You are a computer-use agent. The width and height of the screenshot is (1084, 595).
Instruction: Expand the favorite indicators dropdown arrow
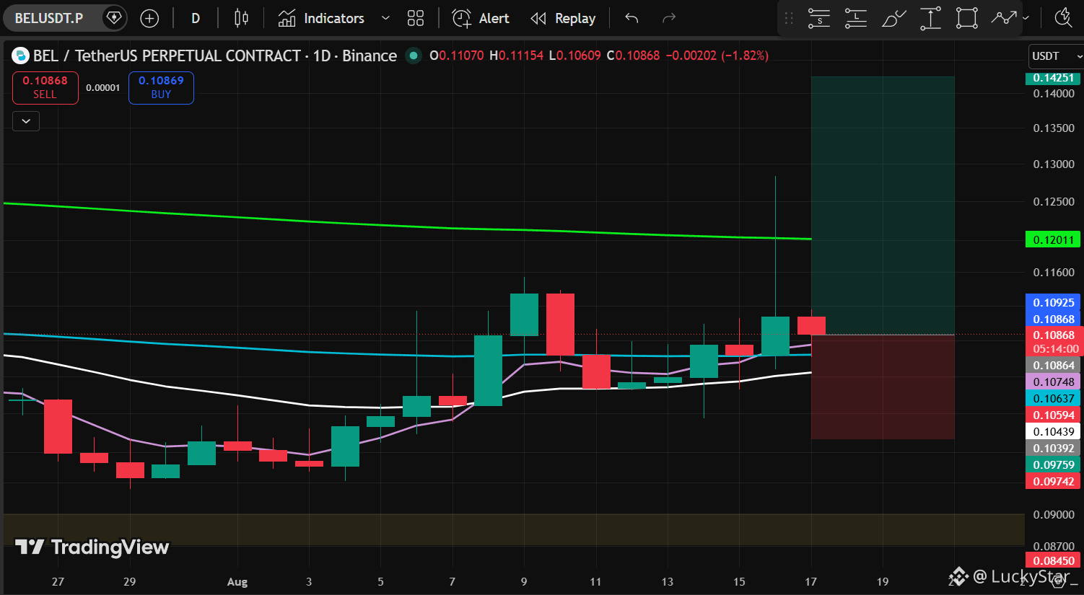[385, 19]
